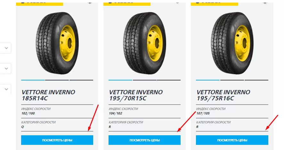This screenshot has height=150, width=284.
Task: Expand the top filter dropdown chevron on the left
Action: click(6, 48)
